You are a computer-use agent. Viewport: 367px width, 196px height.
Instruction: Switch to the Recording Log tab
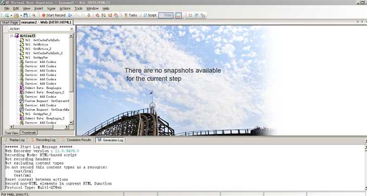43,140
